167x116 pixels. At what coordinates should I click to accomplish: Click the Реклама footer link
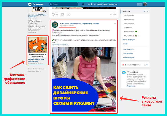(x=31, y=71)
